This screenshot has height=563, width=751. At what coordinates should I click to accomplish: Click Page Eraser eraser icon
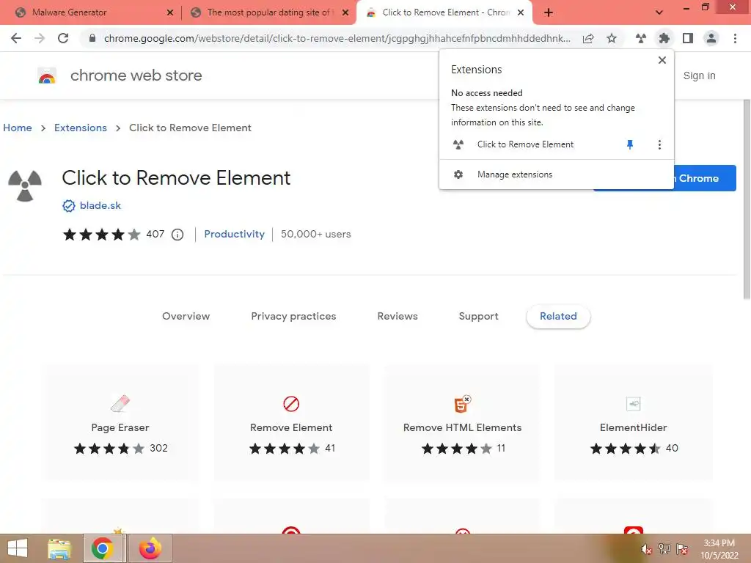coord(120,403)
